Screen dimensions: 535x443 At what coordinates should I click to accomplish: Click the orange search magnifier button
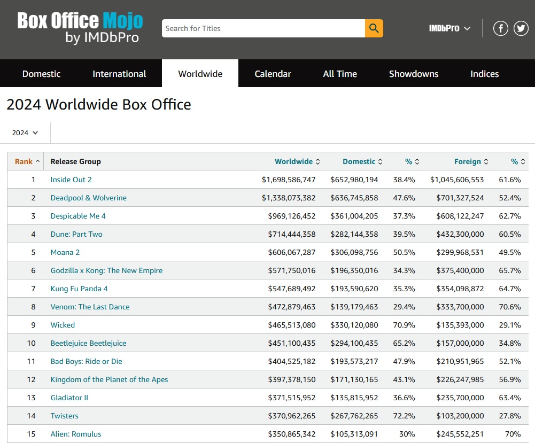tap(374, 28)
